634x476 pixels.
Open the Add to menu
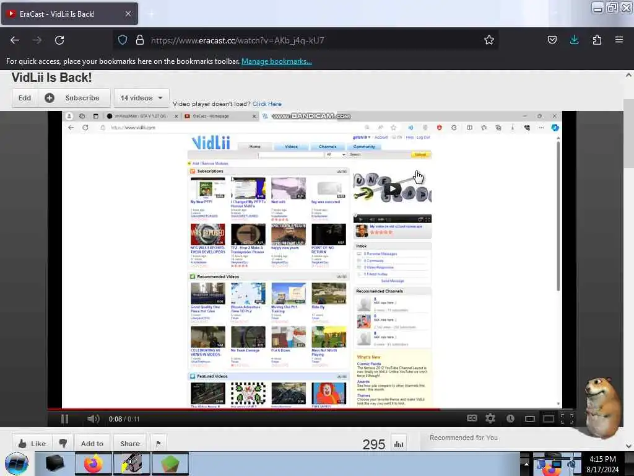(92, 444)
